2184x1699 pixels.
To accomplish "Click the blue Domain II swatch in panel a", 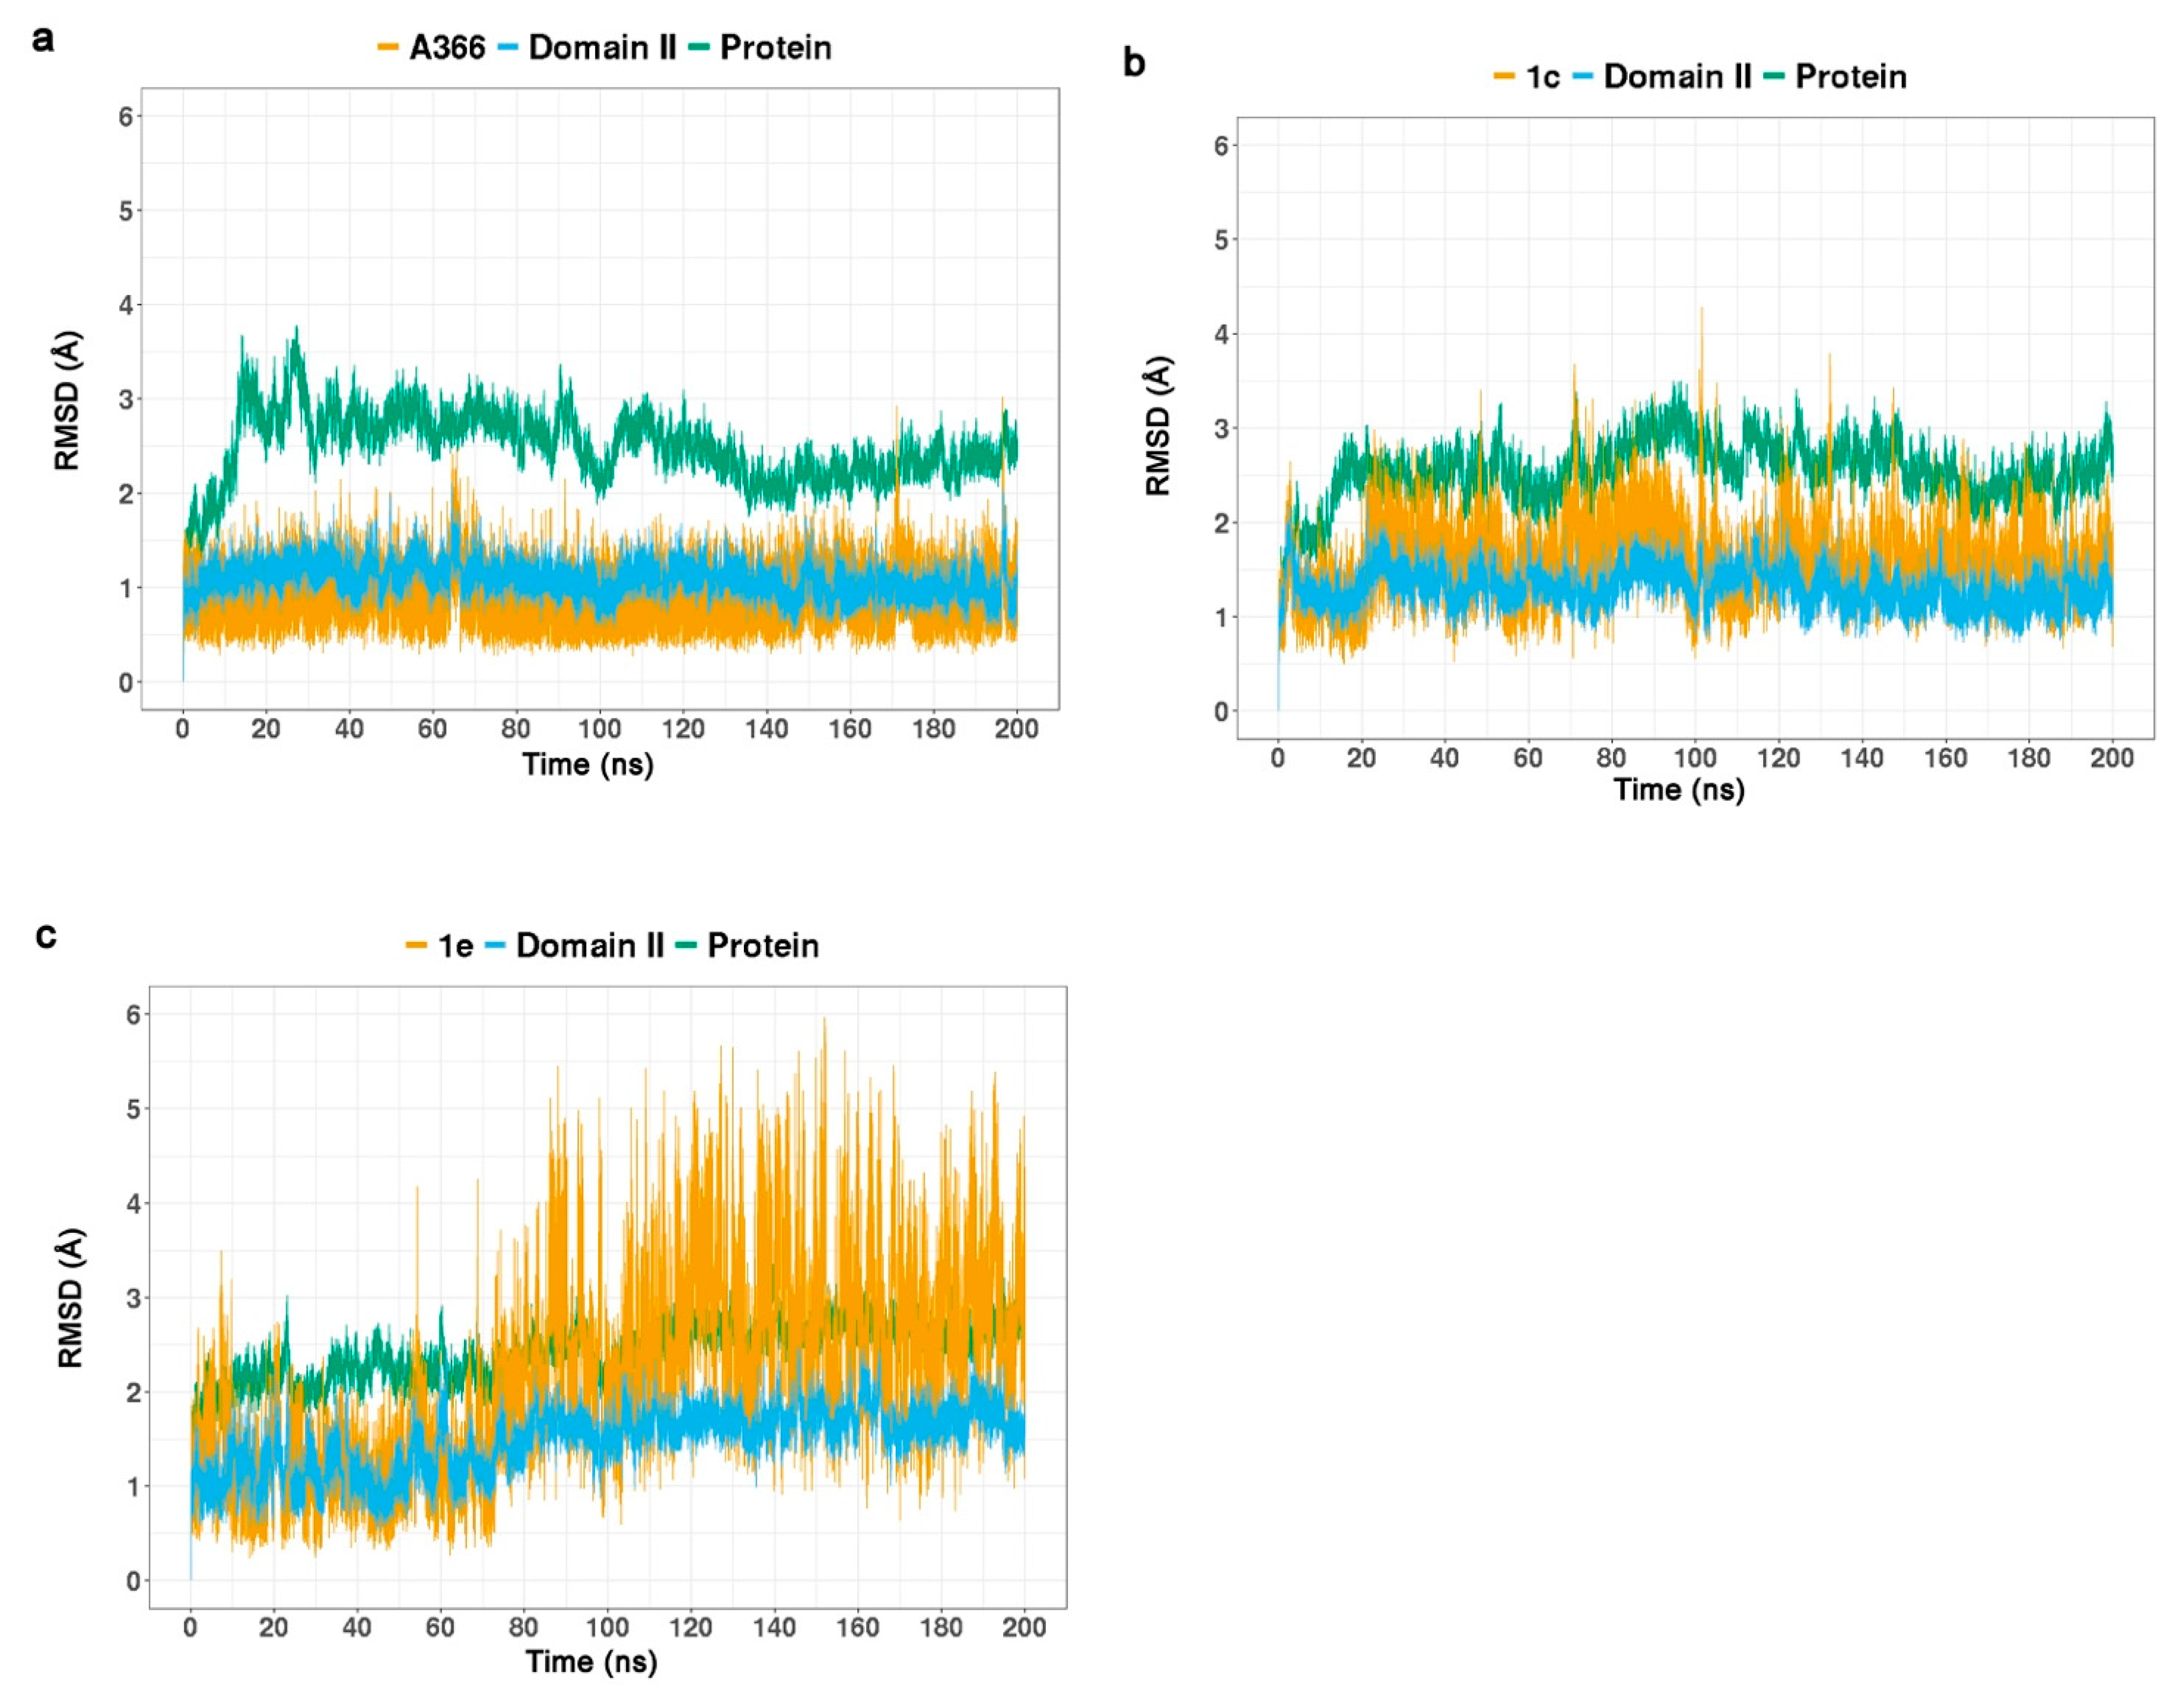I will (x=507, y=47).
